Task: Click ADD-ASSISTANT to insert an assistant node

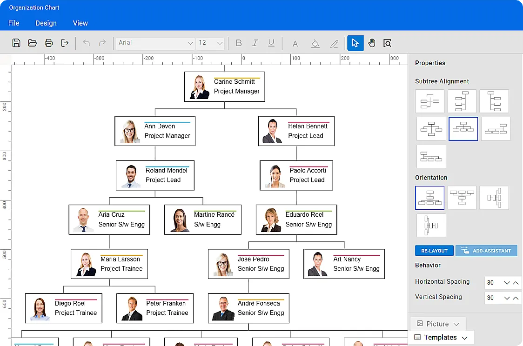Action: [x=486, y=250]
